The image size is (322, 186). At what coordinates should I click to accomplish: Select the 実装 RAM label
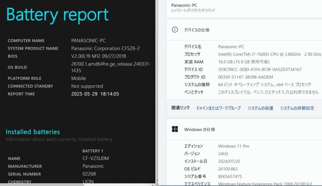[194, 62]
